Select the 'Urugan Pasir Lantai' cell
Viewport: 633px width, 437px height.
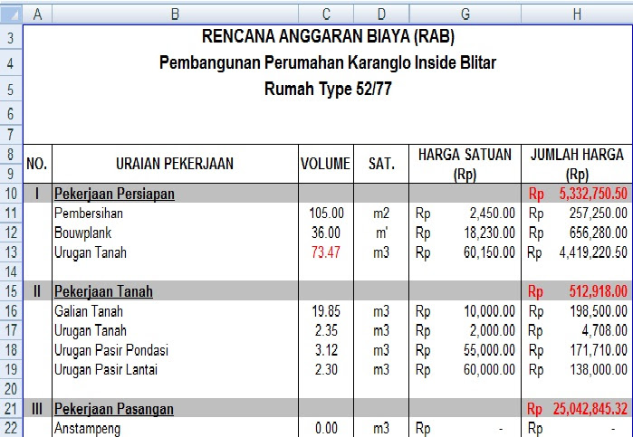pyautogui.click(x=175, y=369)
